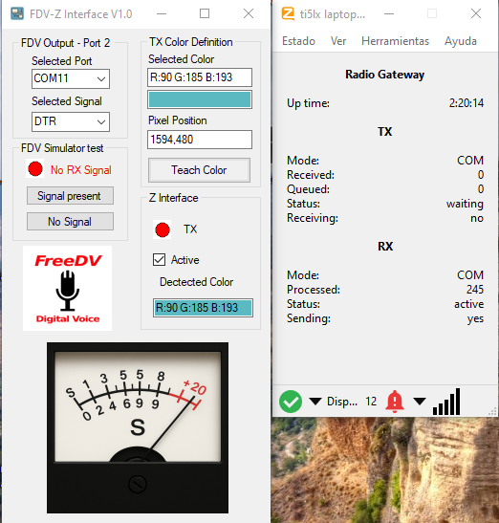
Task: Click the Selected Color RGB text field
Action: point(200,77)
